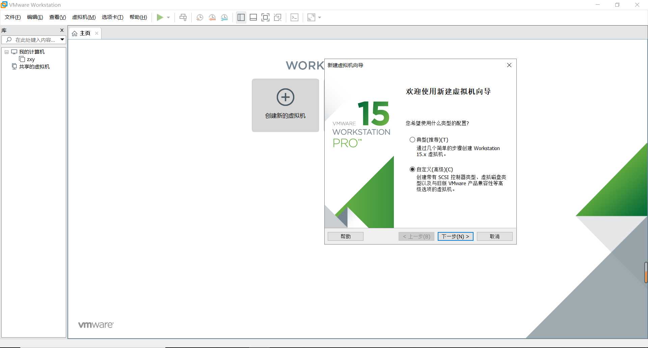Click the take snapshot clock icon
The image size is (648, 348).
[x=200, y=18]
